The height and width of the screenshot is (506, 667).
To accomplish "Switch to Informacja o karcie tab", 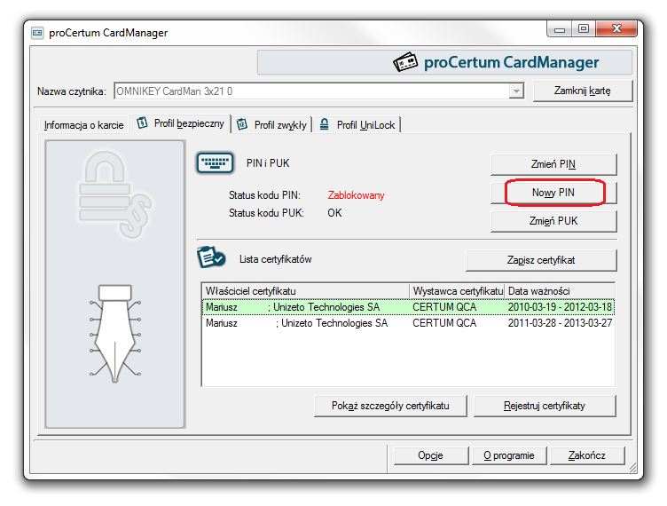I will [83, 125].
